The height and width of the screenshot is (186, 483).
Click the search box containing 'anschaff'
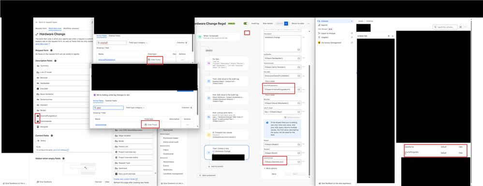point(112,43)
